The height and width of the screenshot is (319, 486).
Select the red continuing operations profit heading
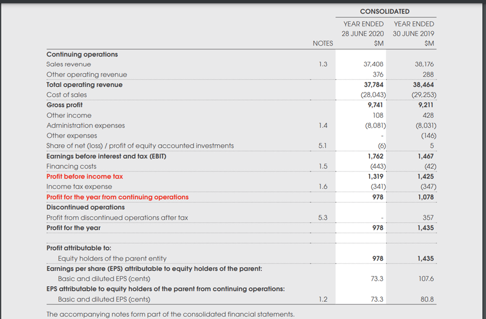coord(116,196)
